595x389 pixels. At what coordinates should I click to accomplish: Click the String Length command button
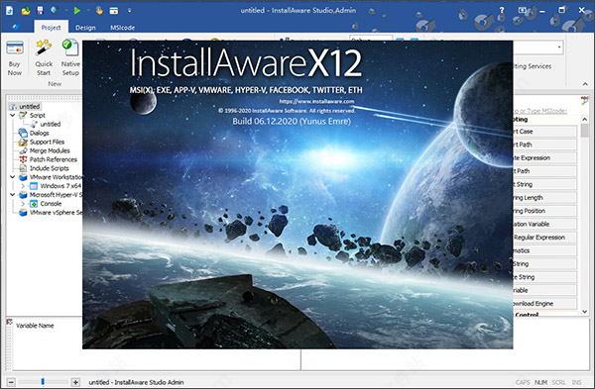[544, 198]
